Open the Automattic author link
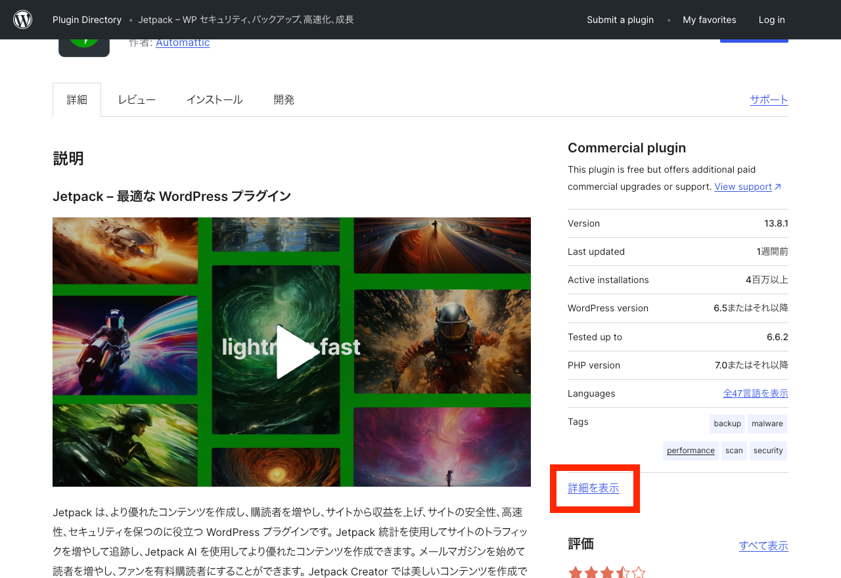 [x=183, y=43]
